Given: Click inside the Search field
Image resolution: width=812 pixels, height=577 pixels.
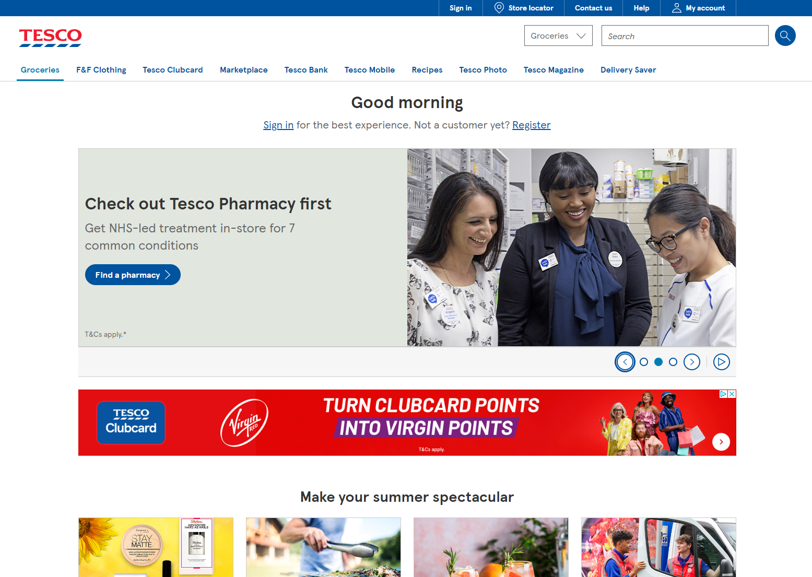Looking at the screenshot, I should [x=684, y=36].
